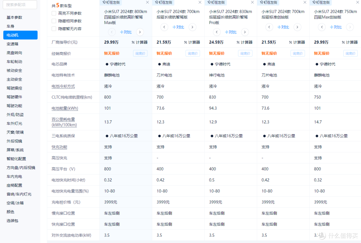Screen dimensions: 361x243
Task: Focus the 搜索参数配置项 search box
Action: tap(20, 5)
